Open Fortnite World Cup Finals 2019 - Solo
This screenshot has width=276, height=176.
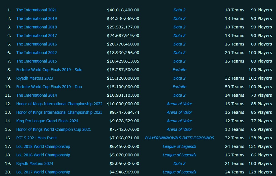coord(49,70)
